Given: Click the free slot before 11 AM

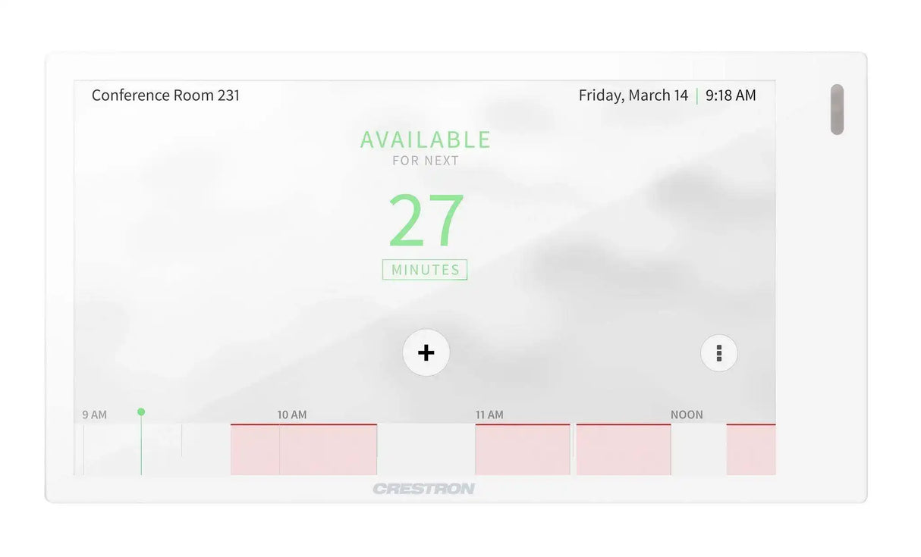Looking at the screenshot, I should [426, 450].
